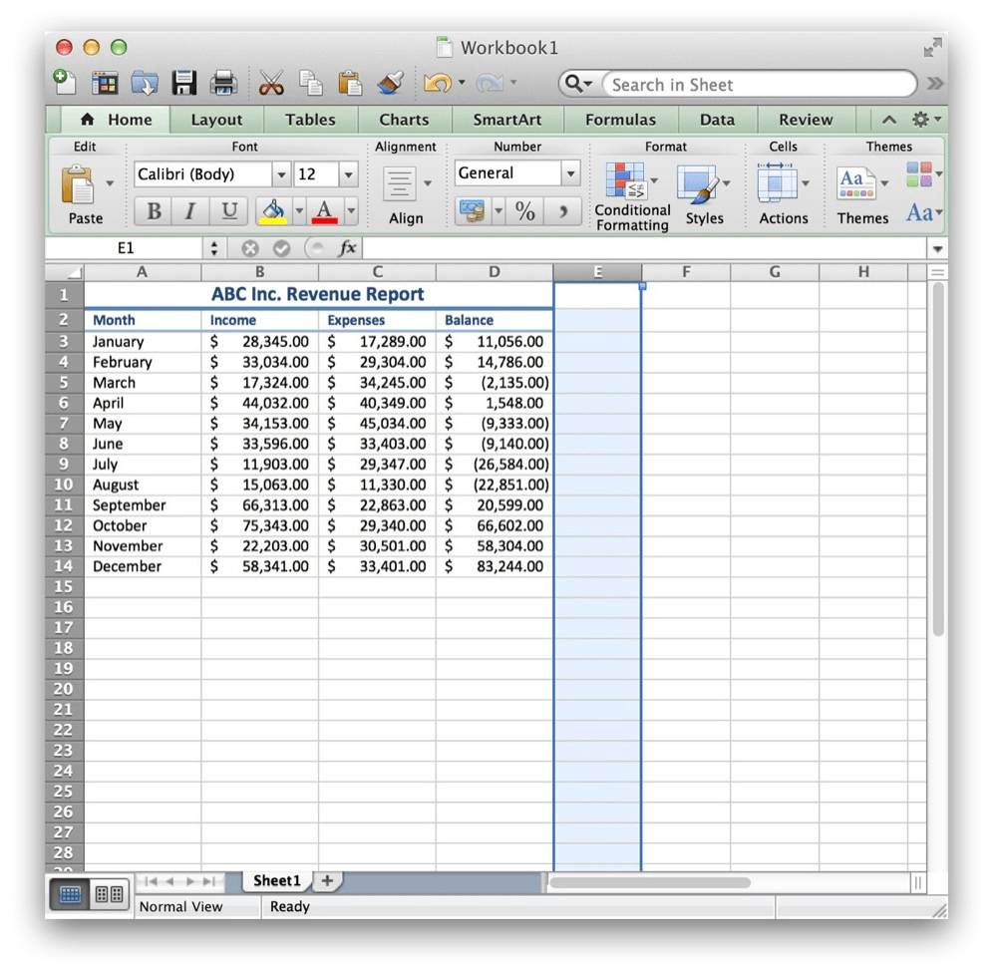Open the font size dropdown
This screenshot has height=971, width=997.
click(348, 173)
